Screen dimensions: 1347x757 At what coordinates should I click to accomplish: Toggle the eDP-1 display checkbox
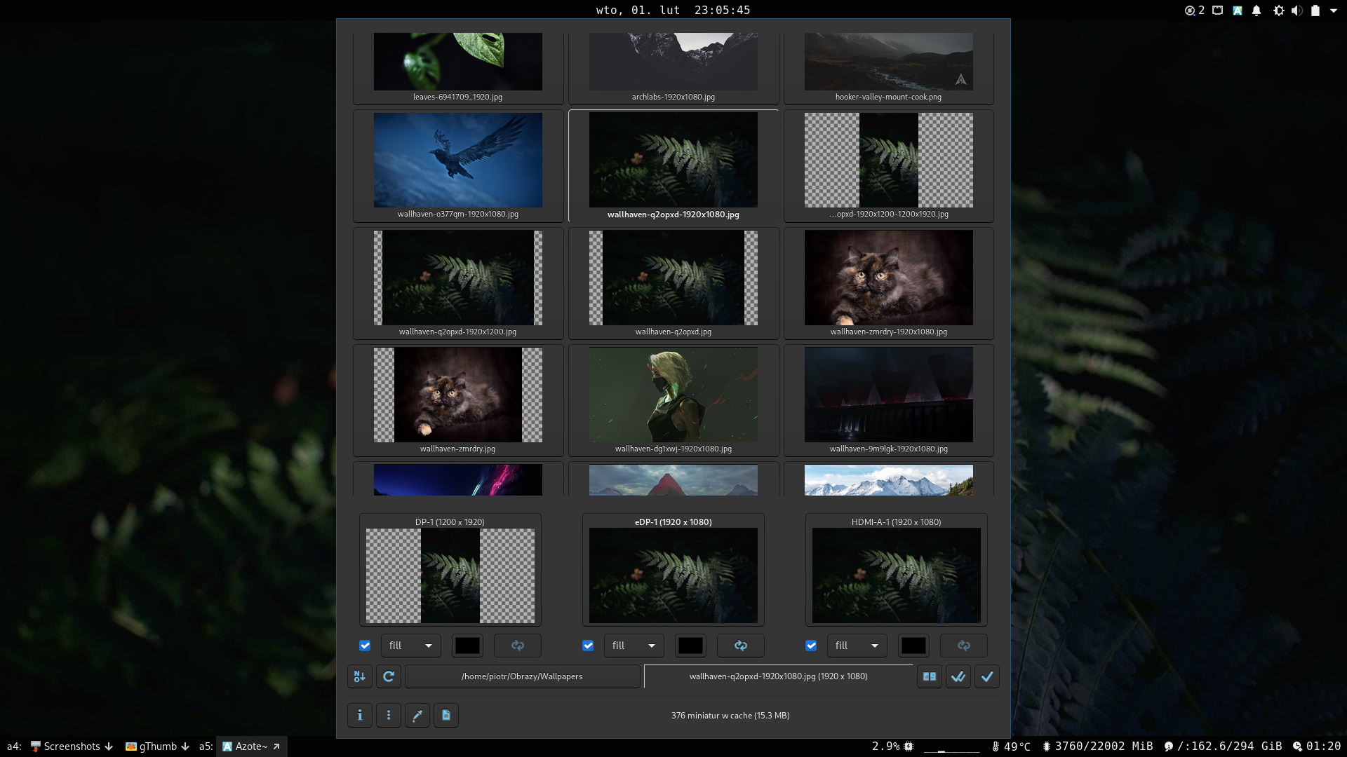click(x=588, y=646)
